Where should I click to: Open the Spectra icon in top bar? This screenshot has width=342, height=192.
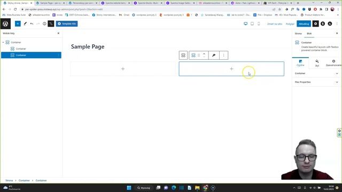[323, 23]
